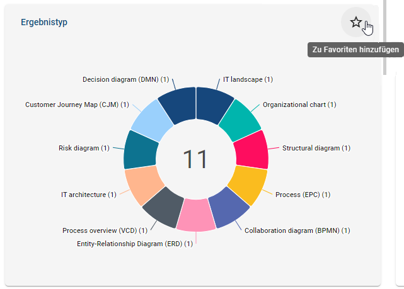Click the Risk diagram chart segment
Screen dimensions: 404x289
click(x=137, y=150)
